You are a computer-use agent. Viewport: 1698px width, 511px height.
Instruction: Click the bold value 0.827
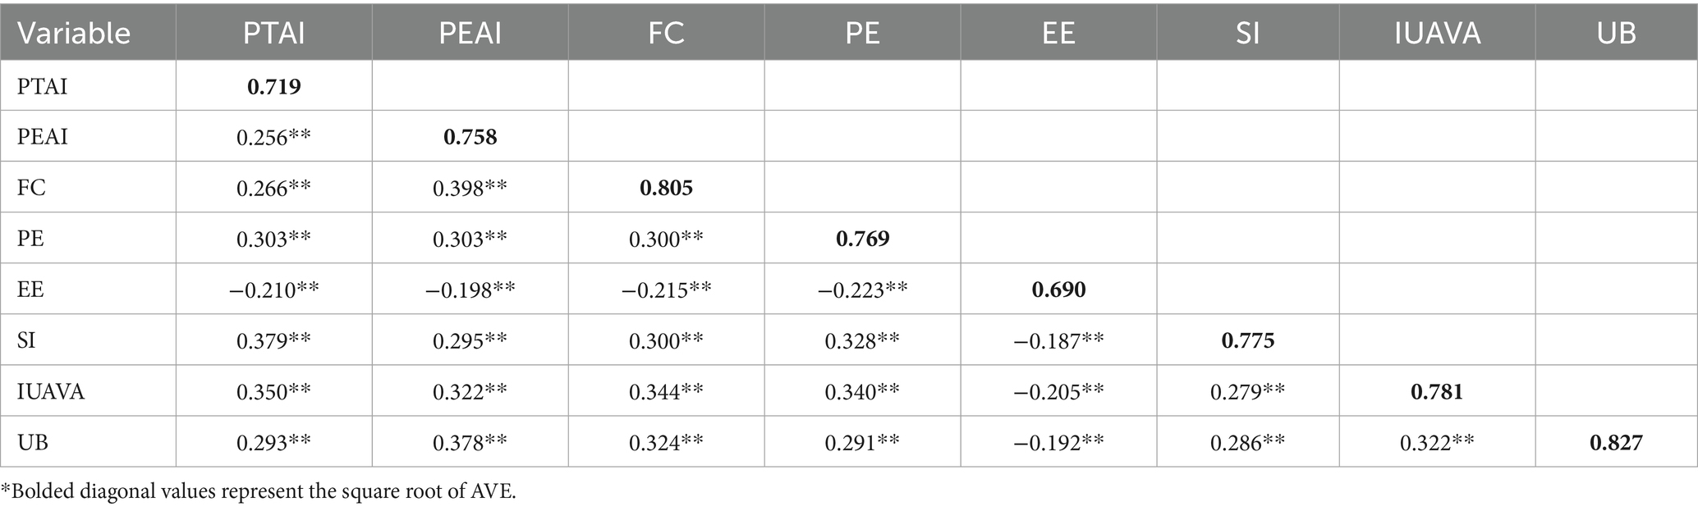pos(1616,443)
